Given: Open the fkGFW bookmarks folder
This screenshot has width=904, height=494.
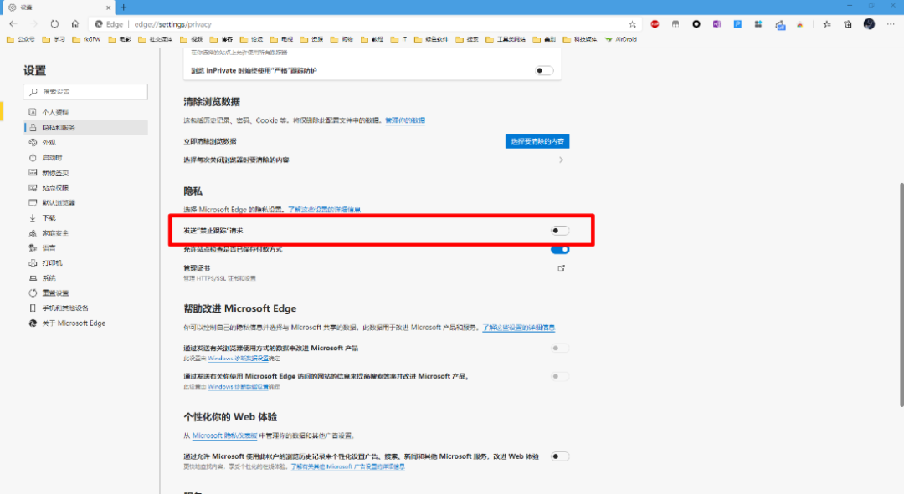Looking at the screenshot, I should 86,40.
